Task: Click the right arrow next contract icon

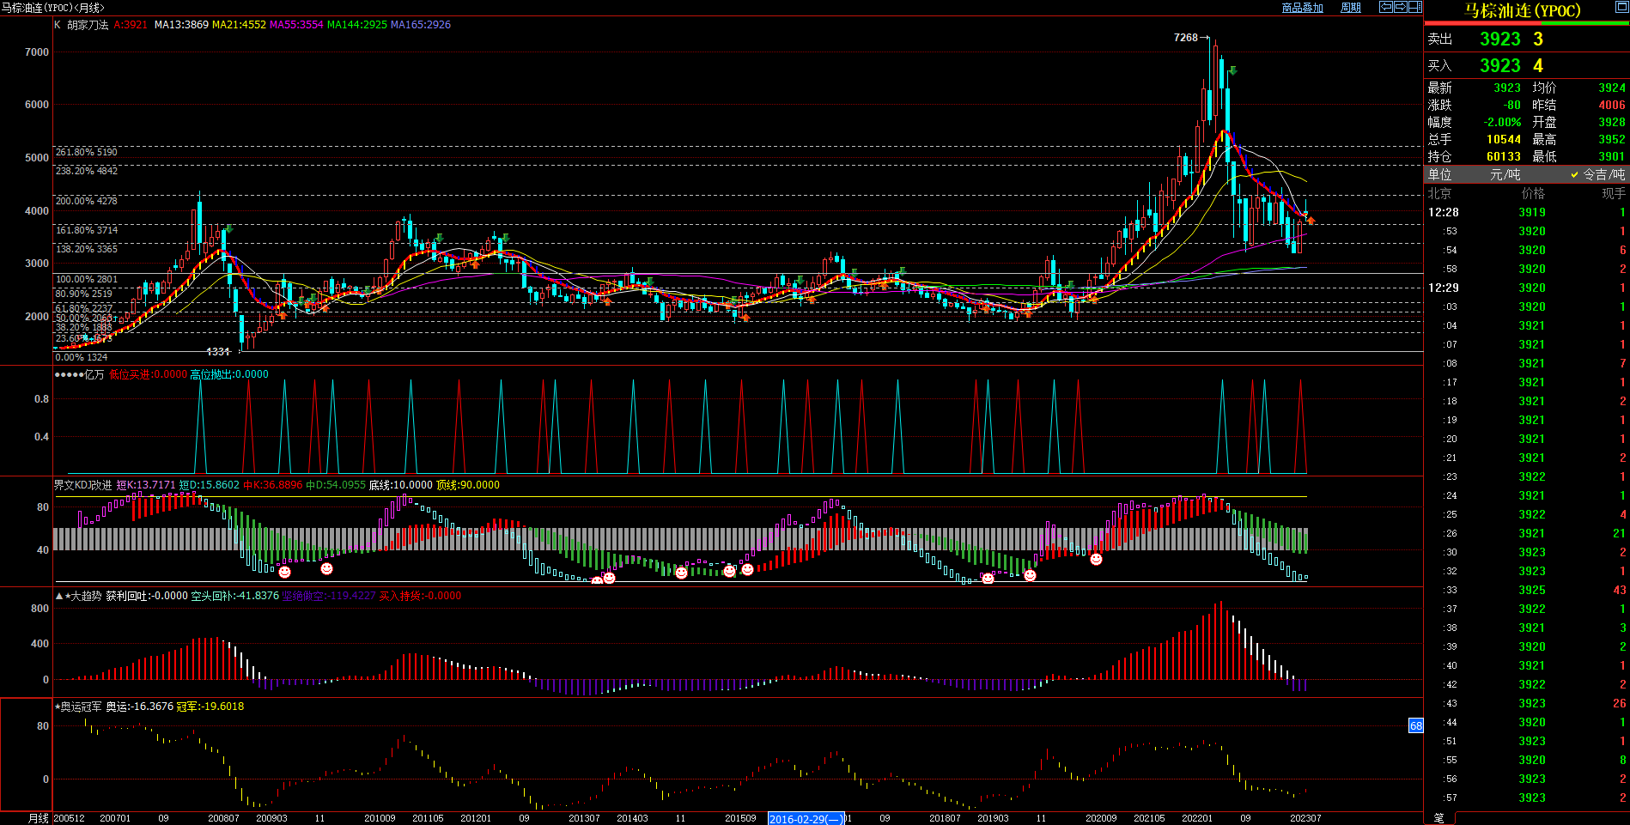Action: point(1401,7)
